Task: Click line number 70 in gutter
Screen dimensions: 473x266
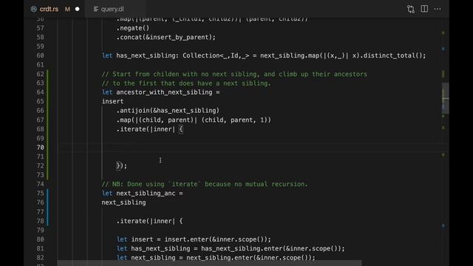Action: pyautogui.click(x=40, y=147)
